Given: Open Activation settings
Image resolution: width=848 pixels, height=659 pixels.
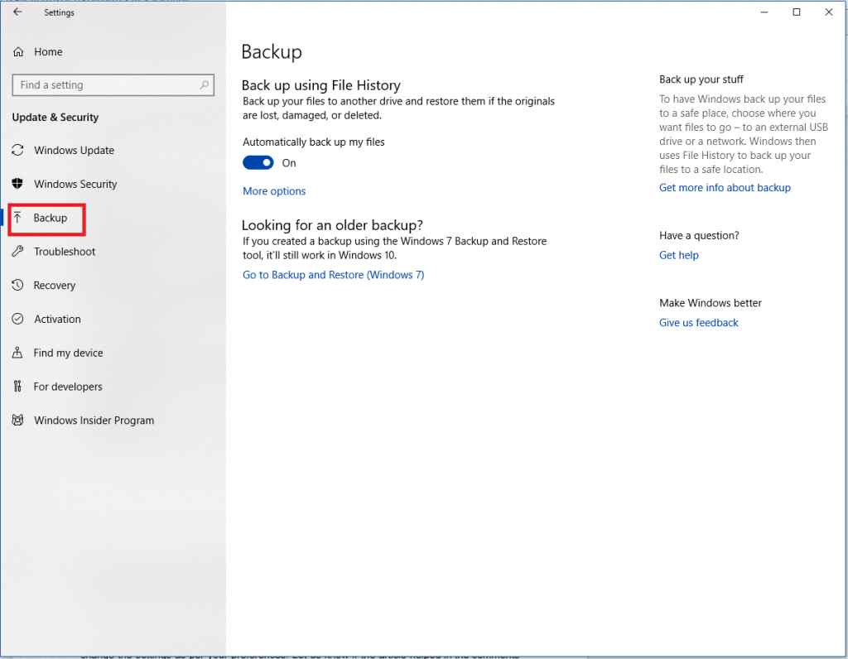Looking at the screenshot, I should pyautogui.click(x=57, y=319).
